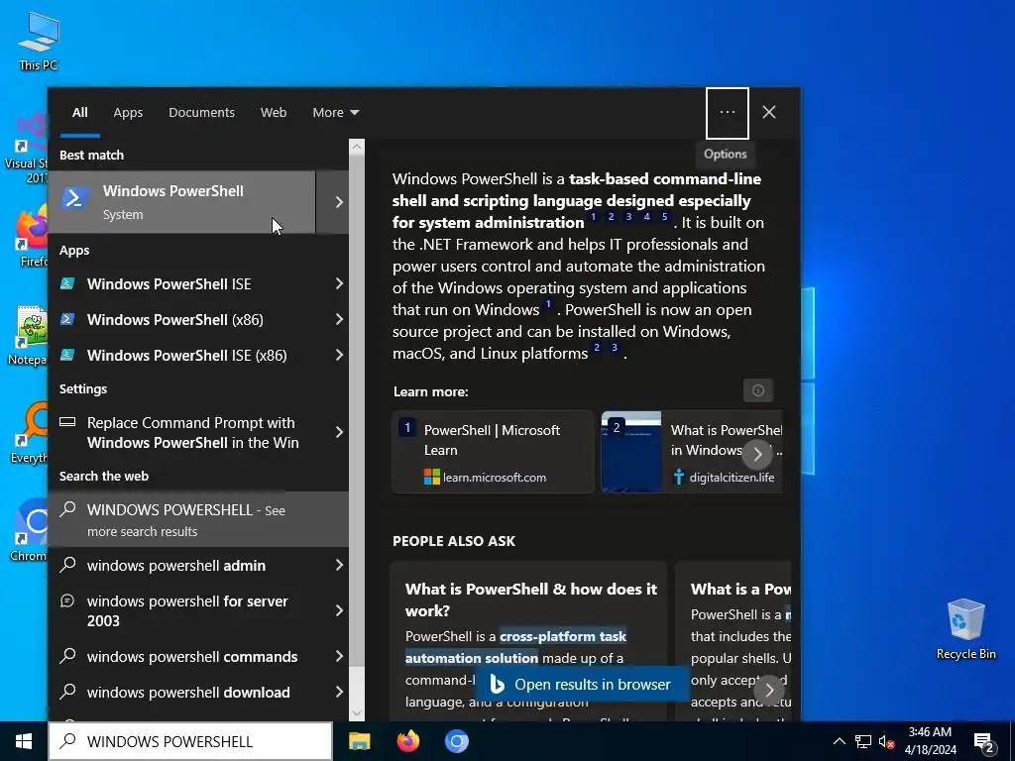
Task: Expand Windows PowerShell ISE (x86) chevron
Action: coord(339,356)
